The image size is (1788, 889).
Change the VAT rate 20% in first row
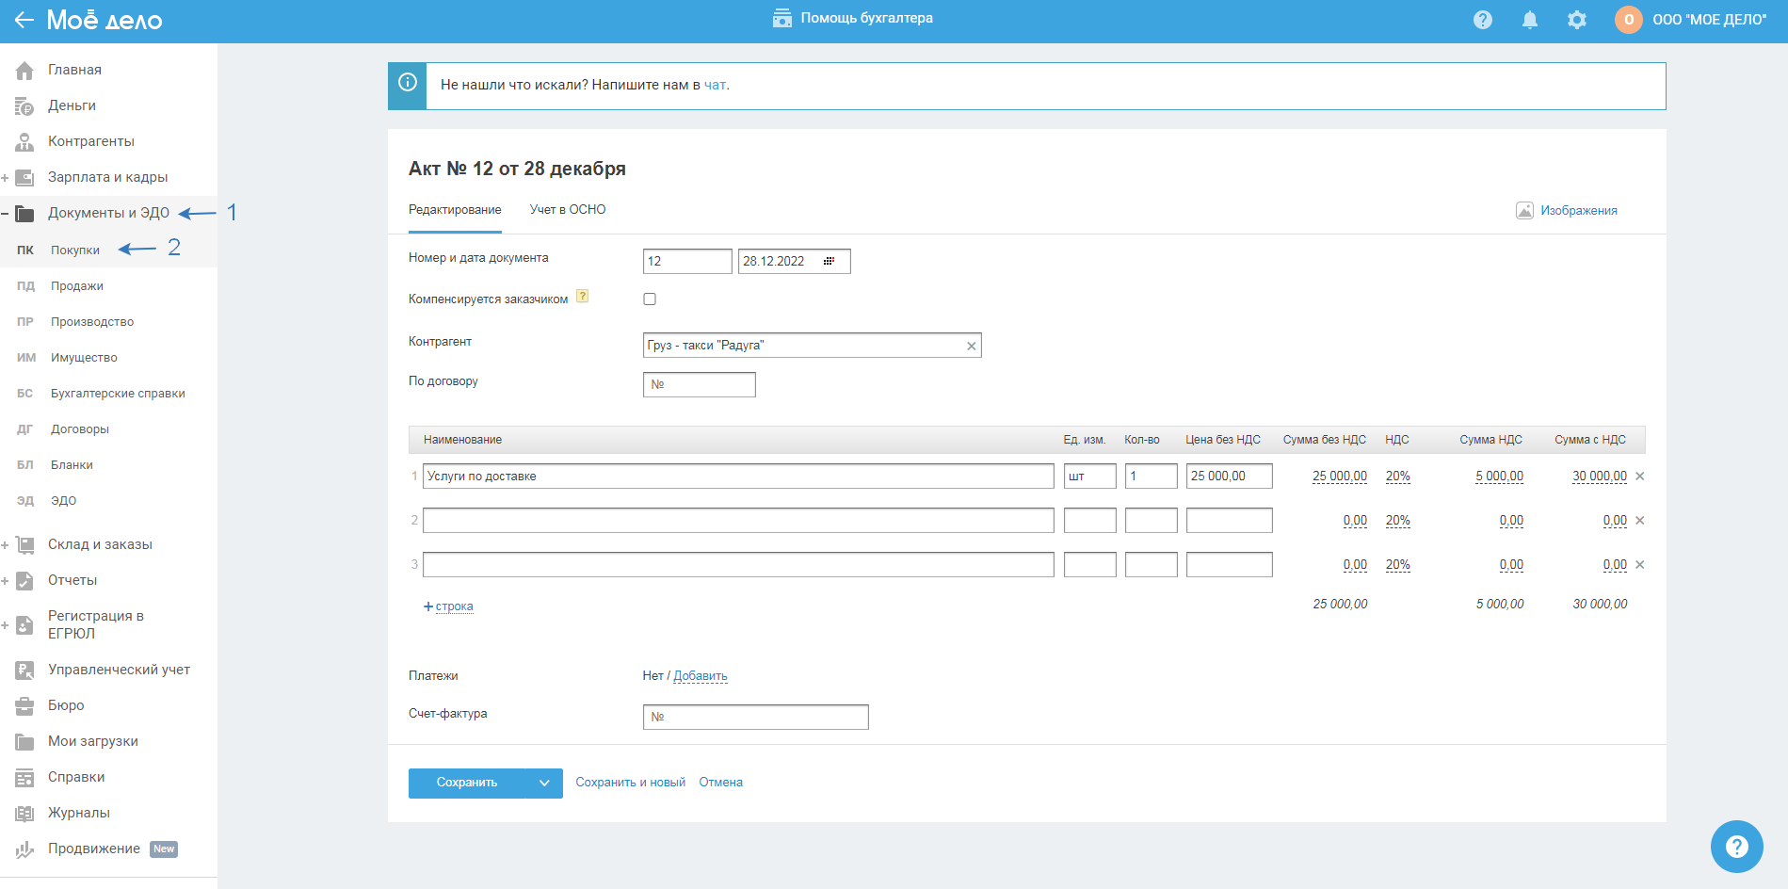coord(1397,477)
